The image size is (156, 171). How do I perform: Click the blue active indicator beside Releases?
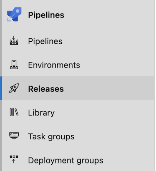click(1, 88)
